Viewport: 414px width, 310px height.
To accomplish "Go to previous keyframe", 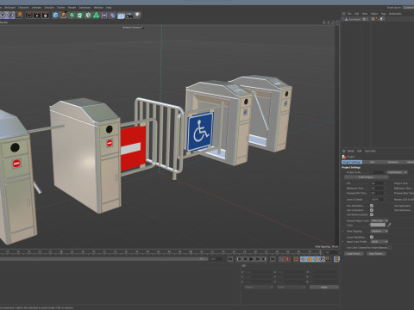I will click(239, 259).
